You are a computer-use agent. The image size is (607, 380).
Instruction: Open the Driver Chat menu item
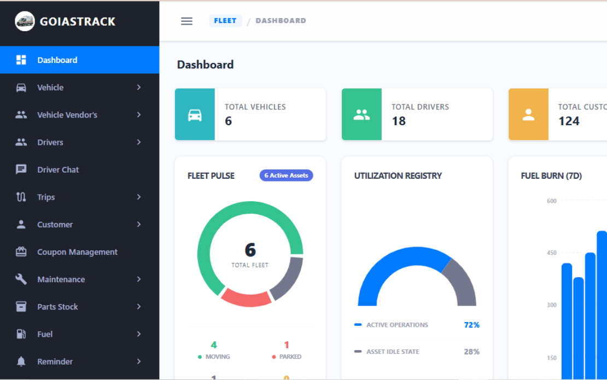(79, 169)
